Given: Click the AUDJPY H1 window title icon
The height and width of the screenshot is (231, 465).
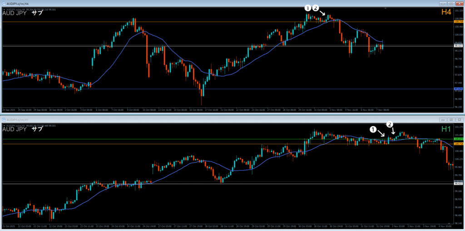Looking at the screenshot, I should coord(4,119).
